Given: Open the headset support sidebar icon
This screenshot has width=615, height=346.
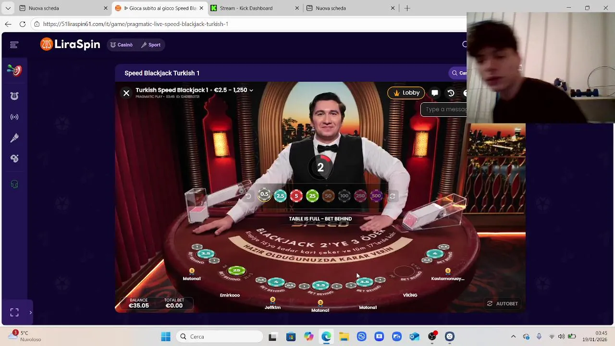Looking at the screenshot, I should pyautogui.click(x=14, y=185).
